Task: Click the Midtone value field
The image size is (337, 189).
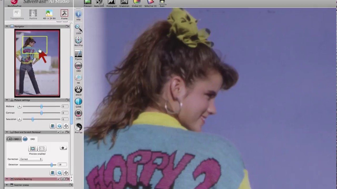Action: point(65,106)
